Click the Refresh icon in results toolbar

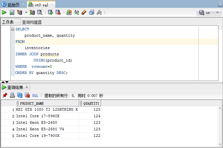click(x=20, y=95)
